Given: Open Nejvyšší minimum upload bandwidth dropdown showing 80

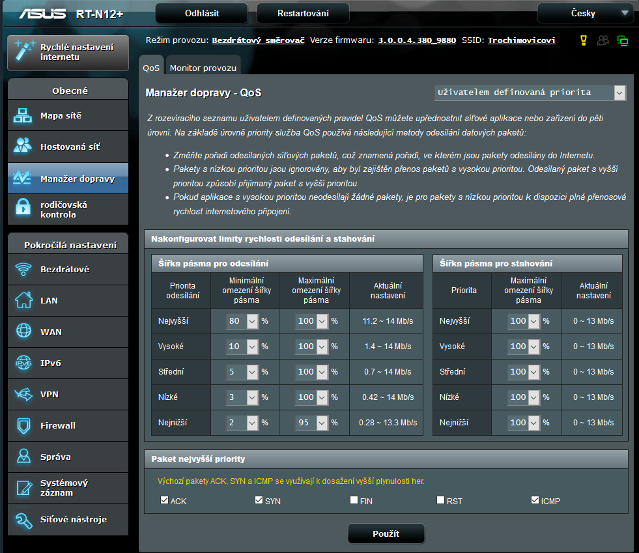Looking at the screenshot, I should (x=242, y=321).
